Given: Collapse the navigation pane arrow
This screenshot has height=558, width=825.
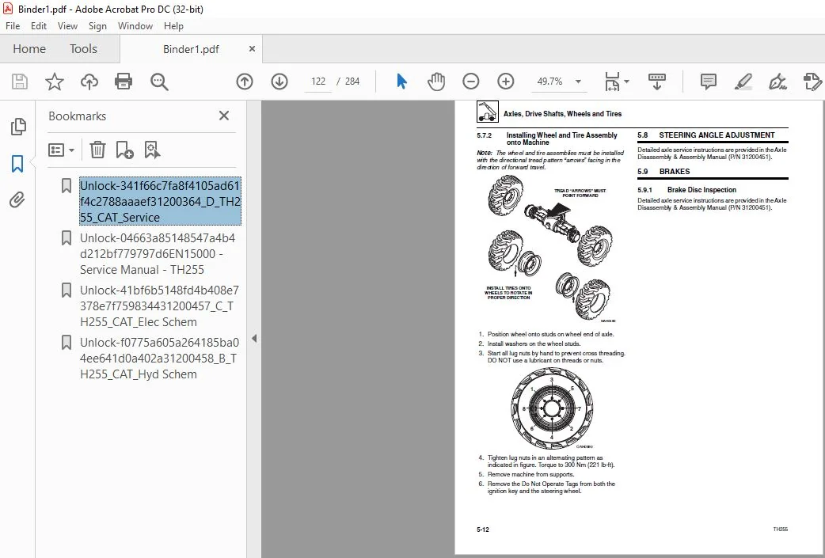Looking at the screenshot, I should pyautogui.click(x=254, y=338).
